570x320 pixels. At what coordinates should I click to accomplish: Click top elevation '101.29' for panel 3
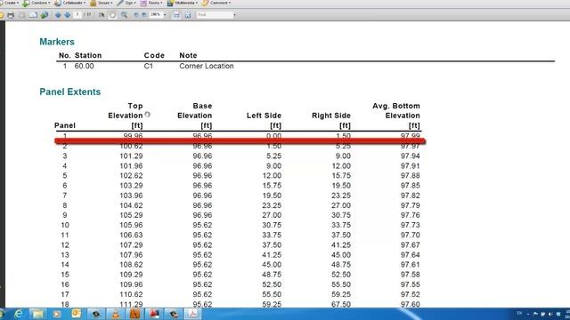tap(131, 156)
